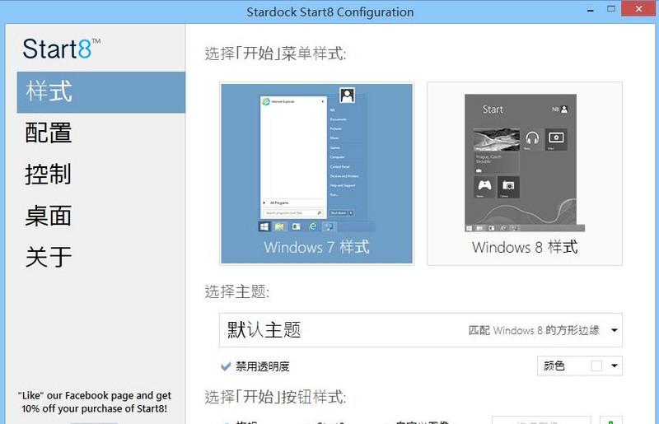Click the 选择「开始」菜单样式: heading
Viewport: 659px width, 424px height.
click(275, 54)
